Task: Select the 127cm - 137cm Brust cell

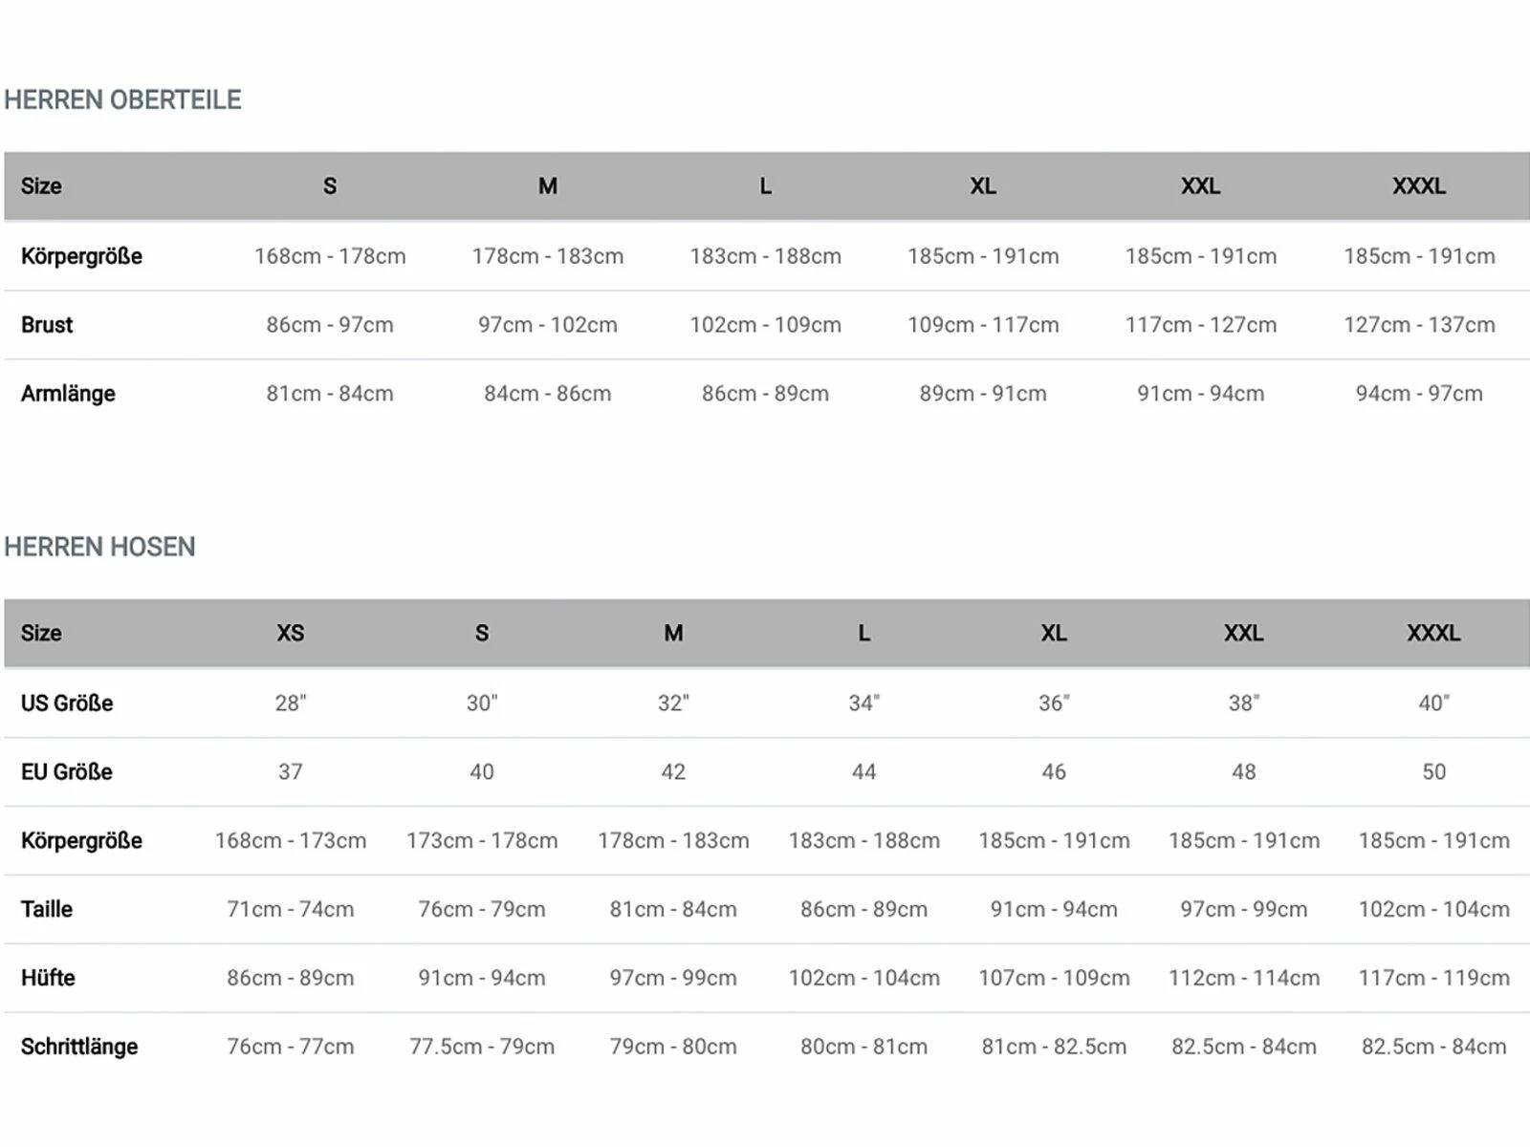Action: pos(1419,325)
